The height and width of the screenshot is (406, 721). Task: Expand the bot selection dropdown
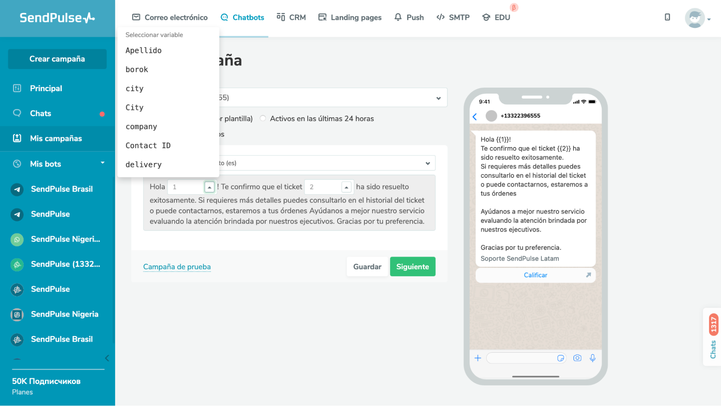point(438,98)
